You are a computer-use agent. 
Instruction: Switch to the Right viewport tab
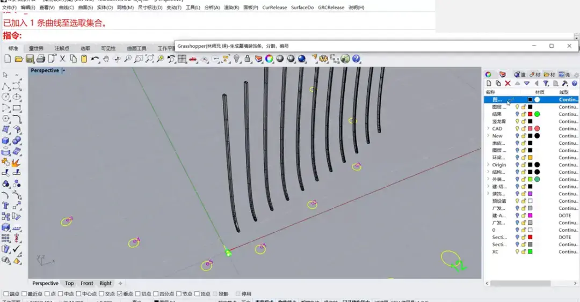pyautogui.click(x=105, y=283)
